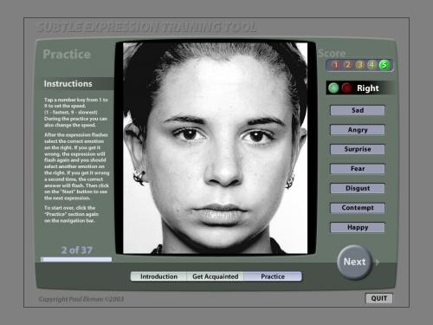Select the Happy emotion button
The width and height of the screenshot is (433, 325).
point(358,227)
